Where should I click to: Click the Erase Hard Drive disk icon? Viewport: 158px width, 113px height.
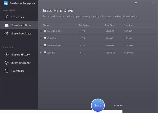pyautogui.click(x=7, y=25)
